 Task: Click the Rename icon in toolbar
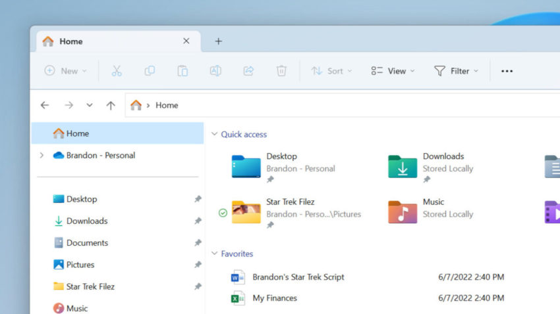(215, 71)
